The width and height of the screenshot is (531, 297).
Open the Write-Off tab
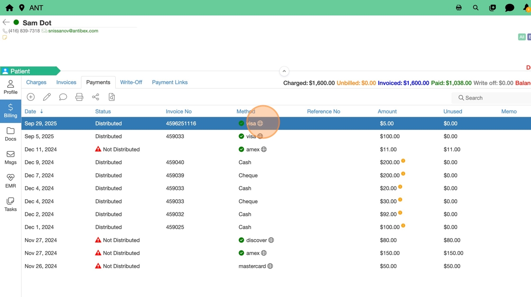tap(131, 83)
